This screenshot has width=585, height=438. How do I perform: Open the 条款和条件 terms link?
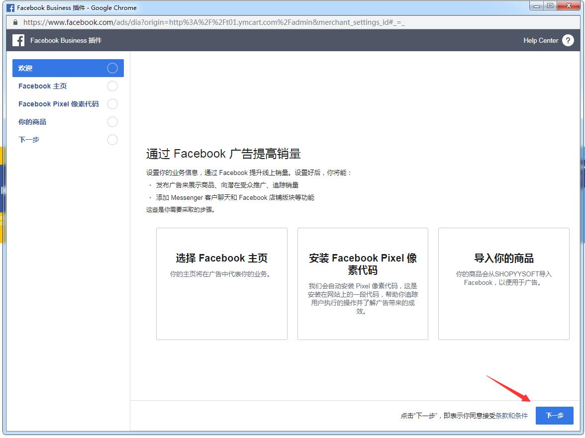click(x=511, y=416)
